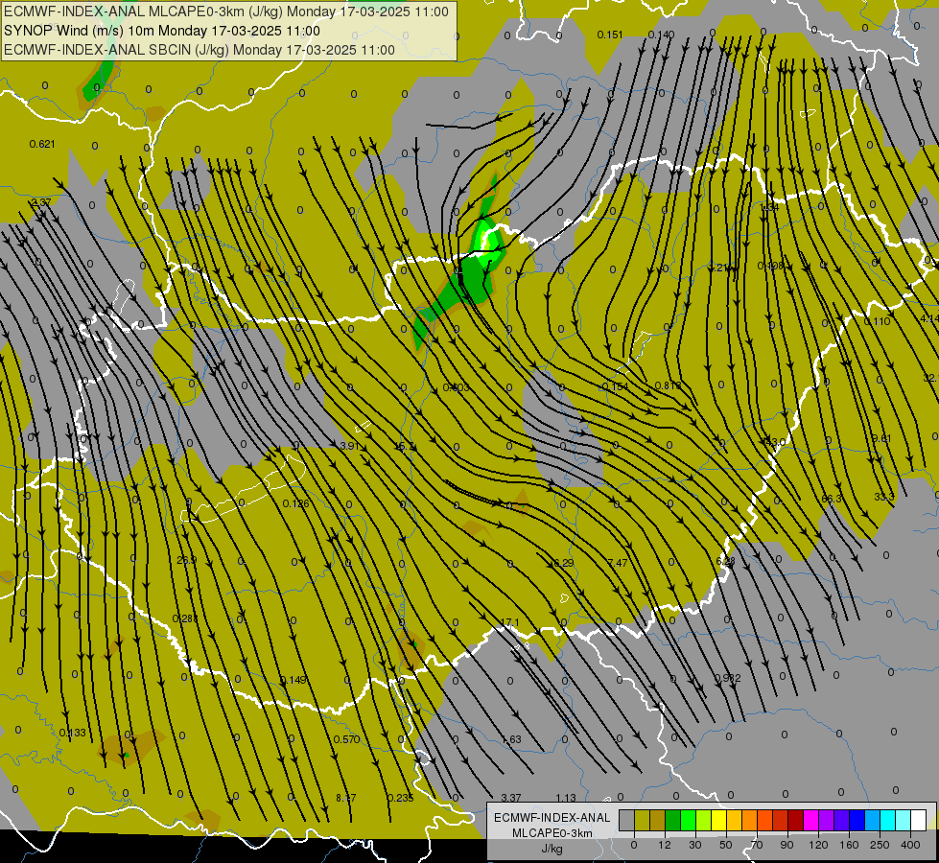Select the dark green legend swatch

pos(672,821)
